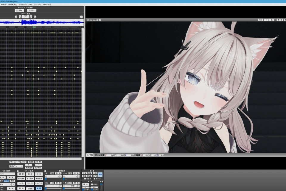Click the リップ morph 登録 register button
Viewport: 286px width, 191px height.
(76, 173)
